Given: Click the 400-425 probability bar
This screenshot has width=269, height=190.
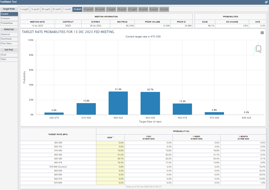Looking at the screenshot, I should pyautogui.click(x=118, y=103).
